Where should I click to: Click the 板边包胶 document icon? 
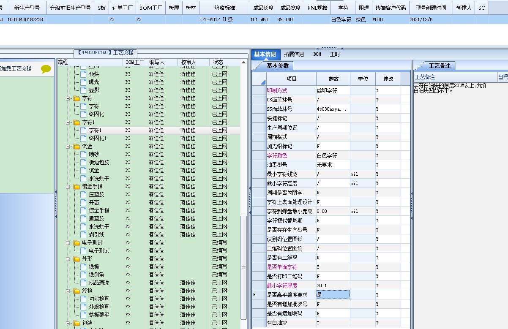pos(83,162)
